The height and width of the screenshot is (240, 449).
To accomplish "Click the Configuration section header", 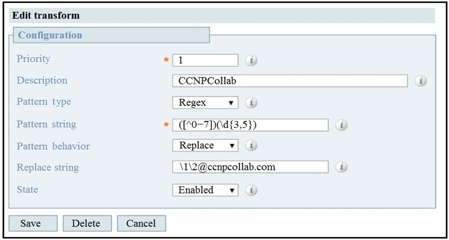I will click(50, 35).
